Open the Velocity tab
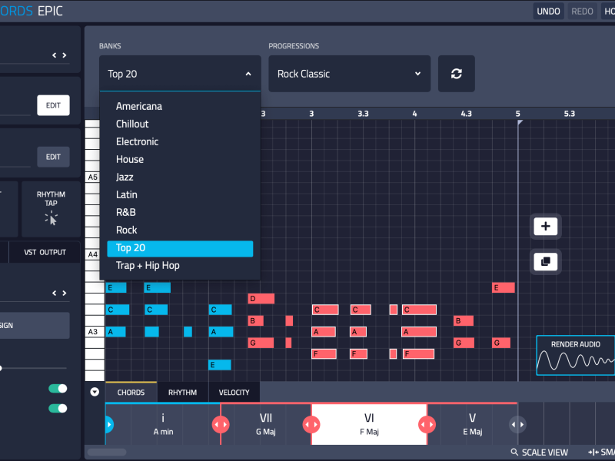This screenshot has height=461, width=615. (x=234, y=392)
